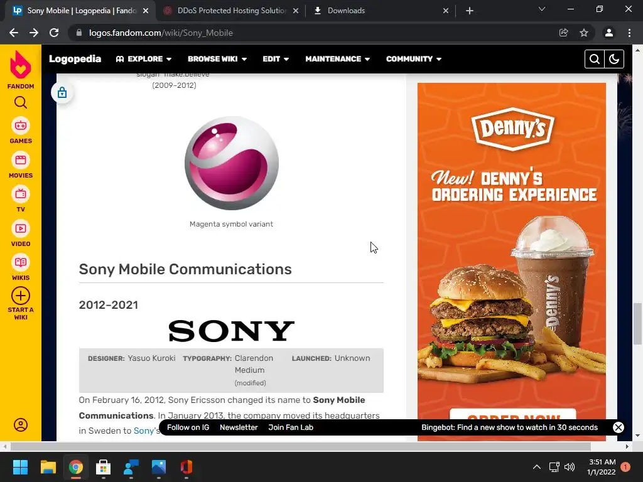Click the wiki search icon in header
The width and height of the screenshot is (643, 482).
pos(594,59)
